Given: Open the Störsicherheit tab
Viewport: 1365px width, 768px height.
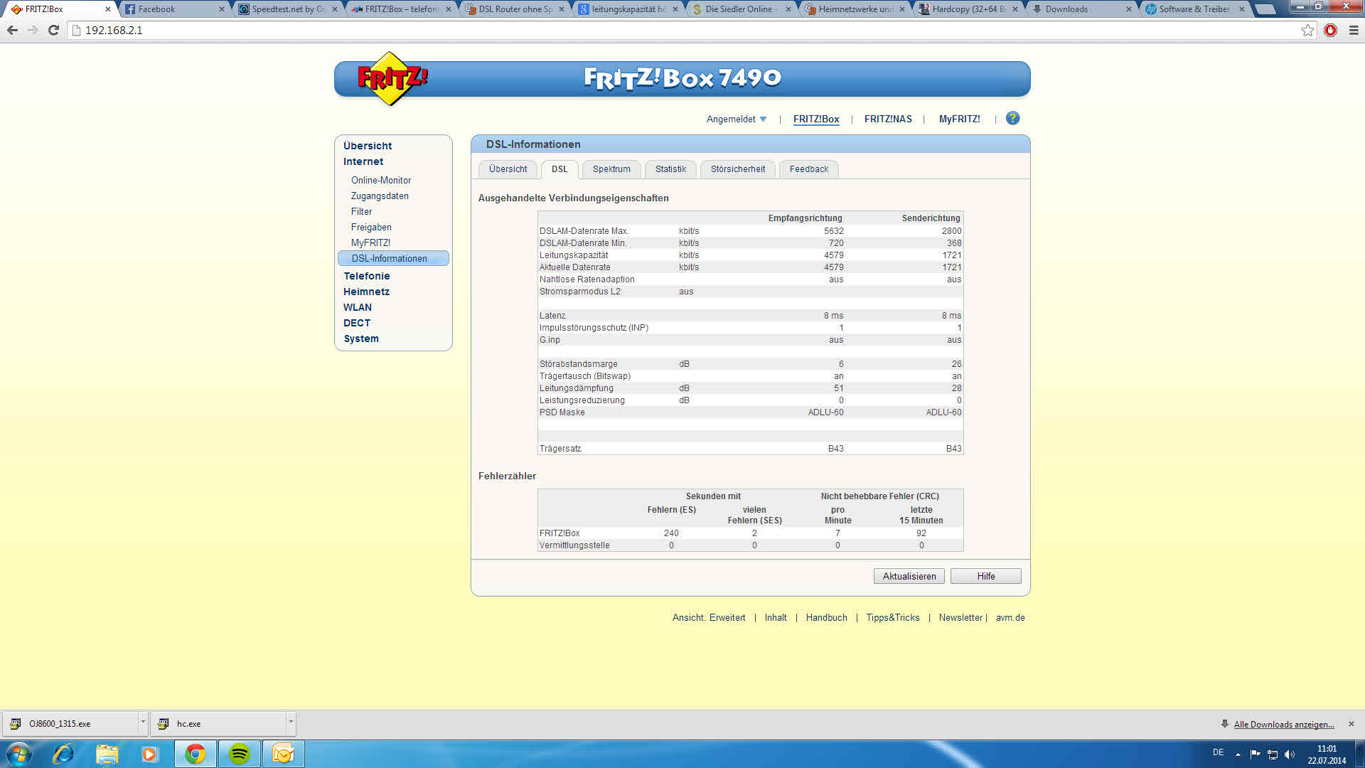Looking at the screenshot, I should click(x=737, y=169).
